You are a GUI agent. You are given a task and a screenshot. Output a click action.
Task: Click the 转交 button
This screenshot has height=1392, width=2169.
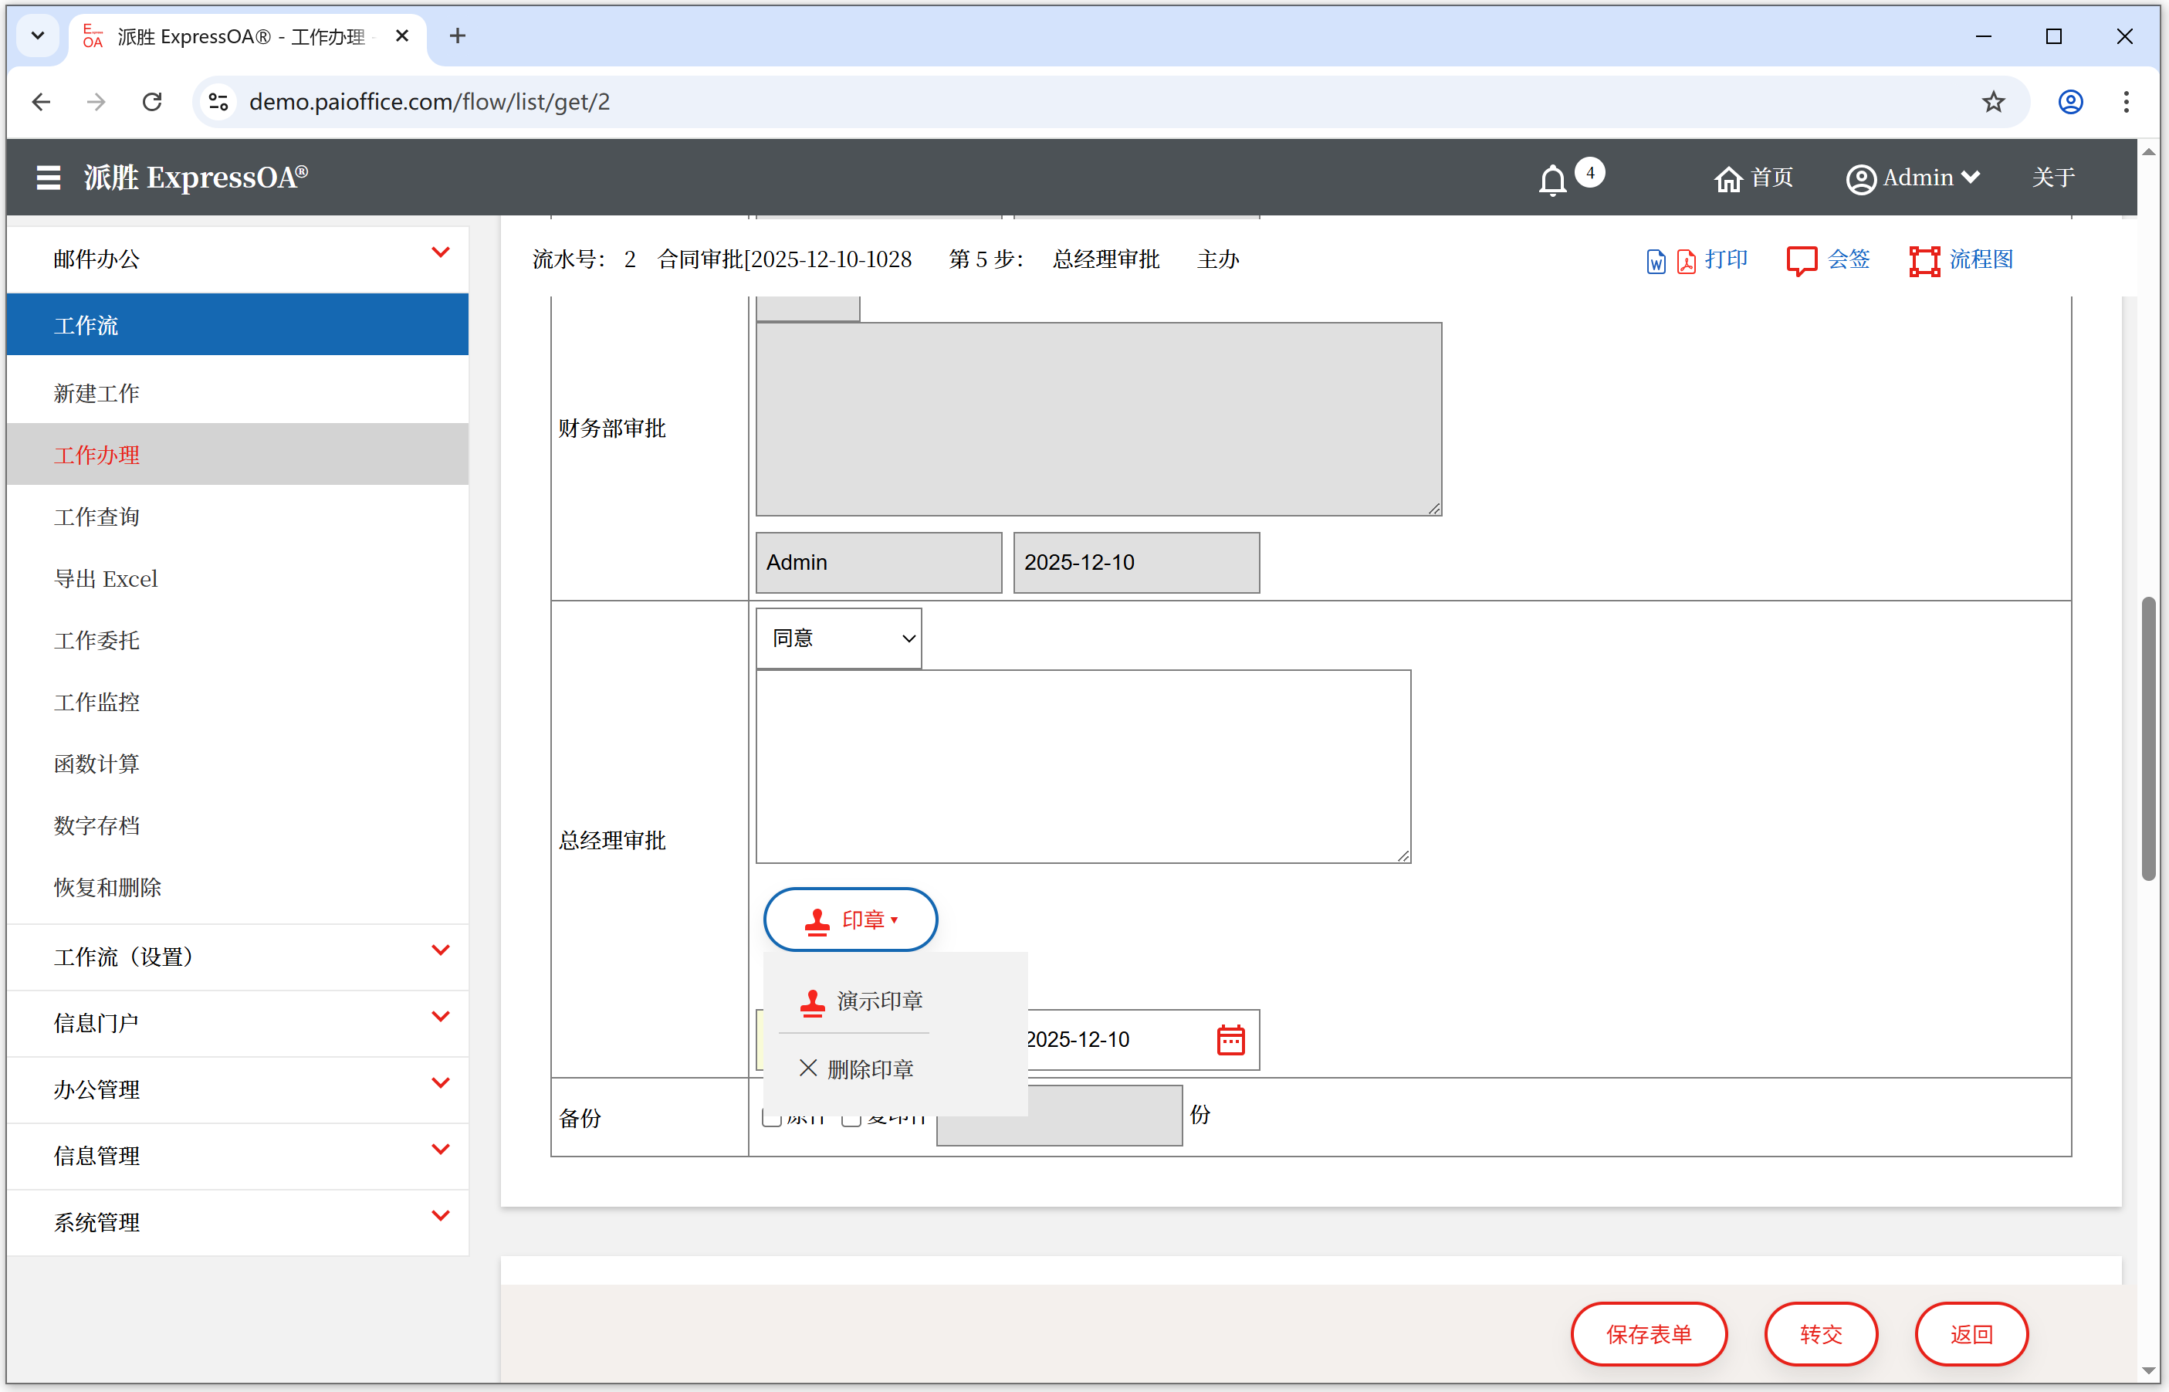tap(1820, 1334)
